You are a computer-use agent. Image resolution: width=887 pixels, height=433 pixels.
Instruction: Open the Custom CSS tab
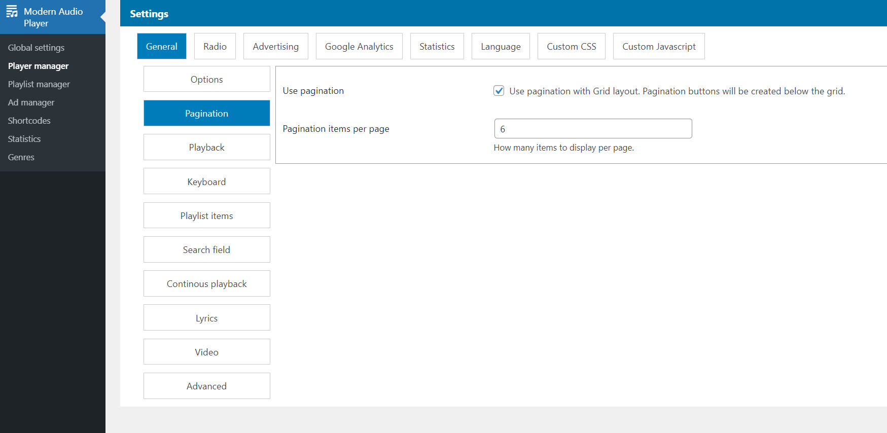pos(571,47)
